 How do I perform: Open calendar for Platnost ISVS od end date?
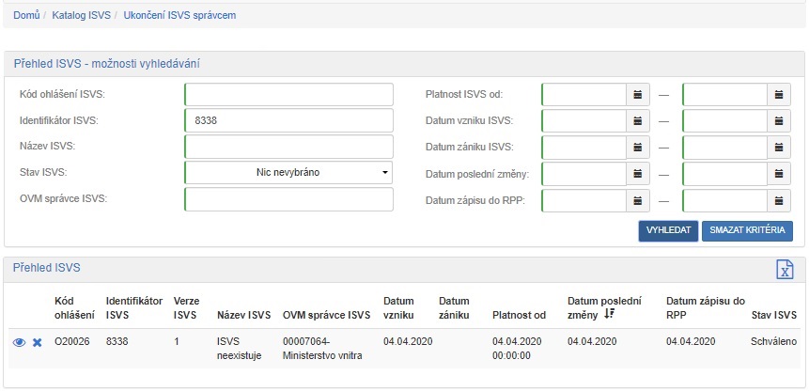(x=779, y=95)
